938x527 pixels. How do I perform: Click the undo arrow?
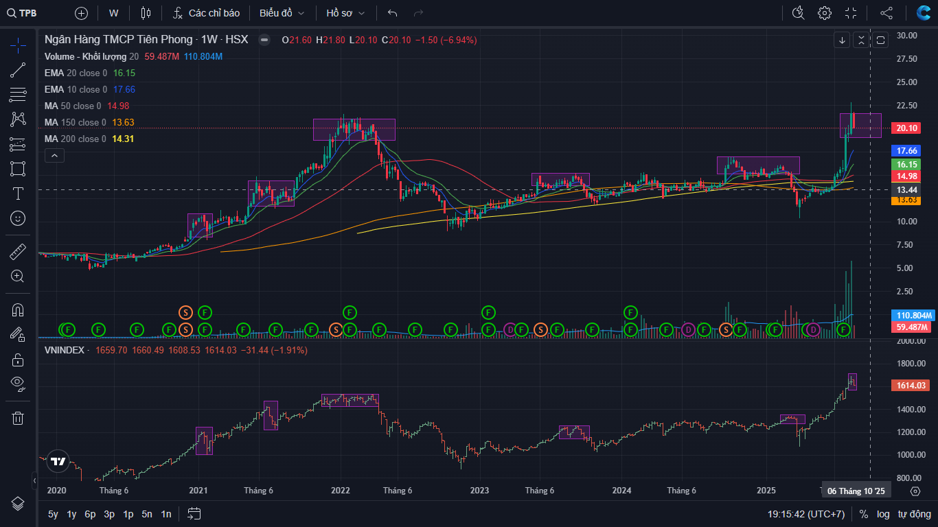point(393,13)
